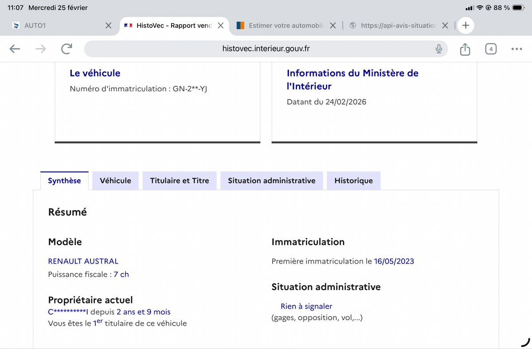
Task: Tap the microphone voice search icon
Action: coord(438,49)
